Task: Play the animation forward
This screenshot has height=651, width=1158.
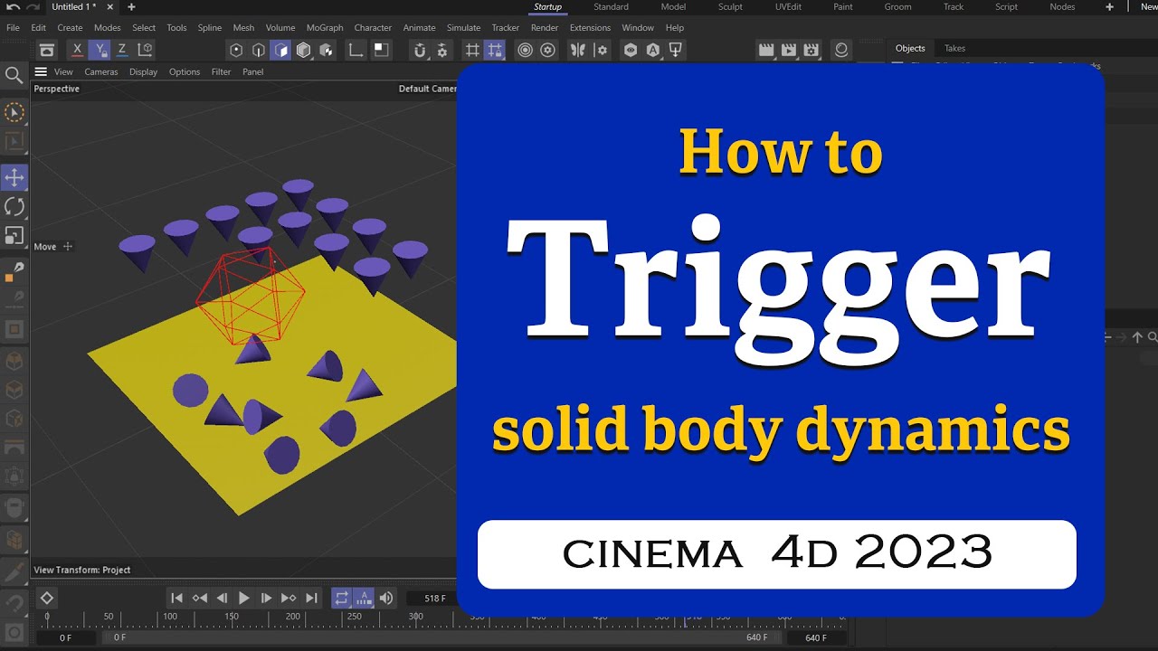Action: [x=244, y=598]
